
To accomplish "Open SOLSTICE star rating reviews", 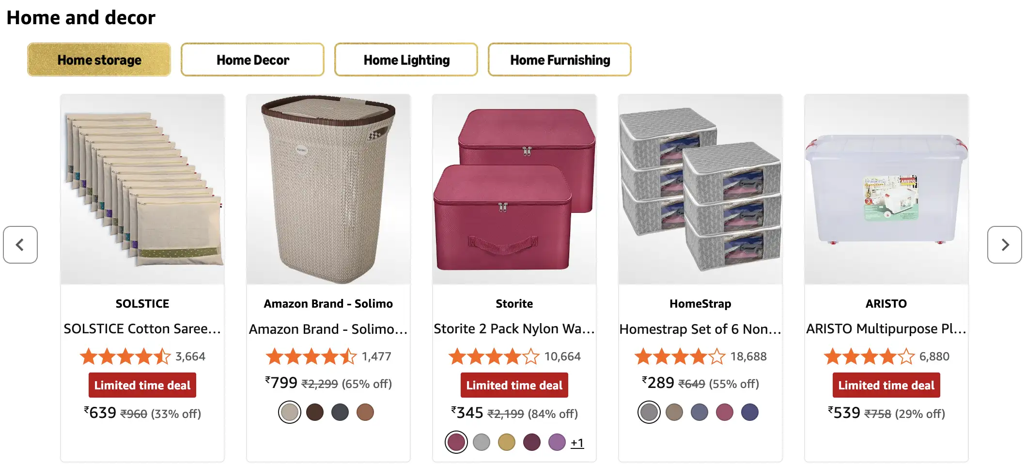I will click(125, 357).
